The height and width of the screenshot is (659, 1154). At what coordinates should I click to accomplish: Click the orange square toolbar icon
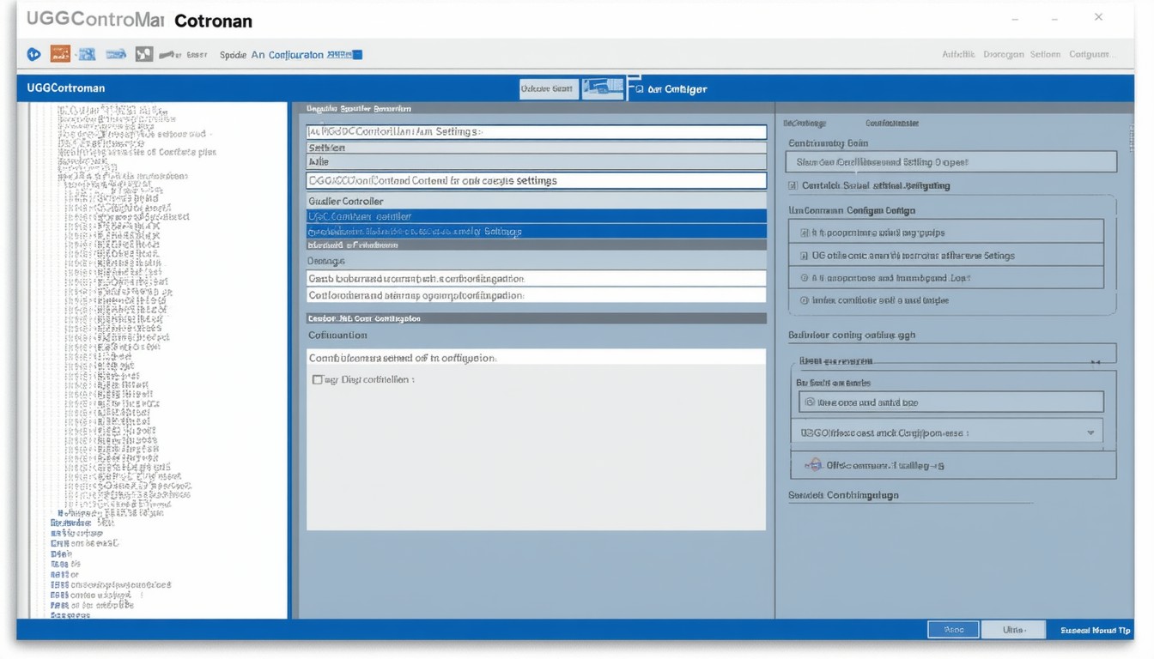pos(60,54)
